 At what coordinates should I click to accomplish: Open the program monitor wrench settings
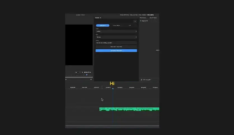82,72
